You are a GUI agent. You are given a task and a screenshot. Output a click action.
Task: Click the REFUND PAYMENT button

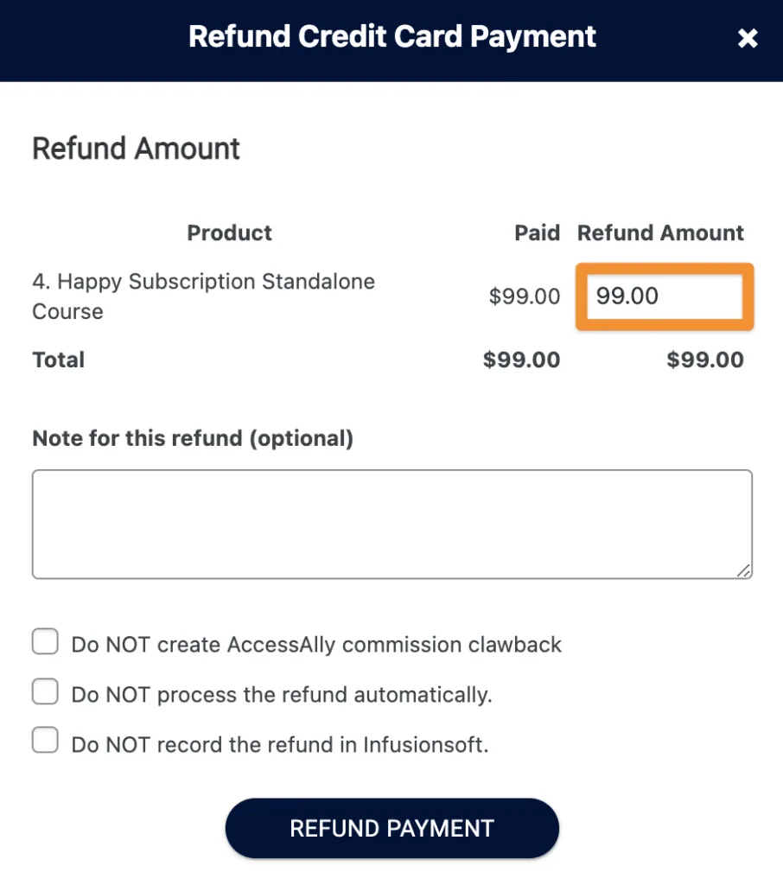(391, 827)
